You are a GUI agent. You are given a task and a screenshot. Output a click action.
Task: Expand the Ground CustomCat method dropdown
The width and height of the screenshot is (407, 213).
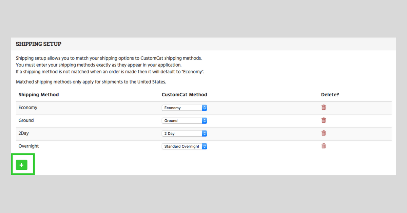[184, 121]
